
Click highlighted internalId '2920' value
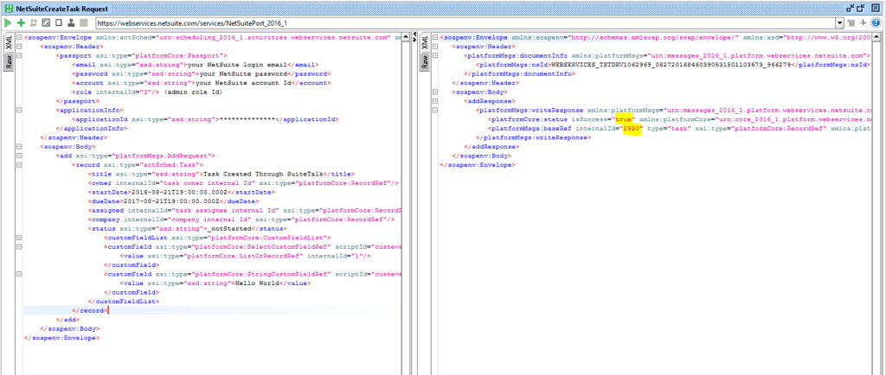[632, 129]
